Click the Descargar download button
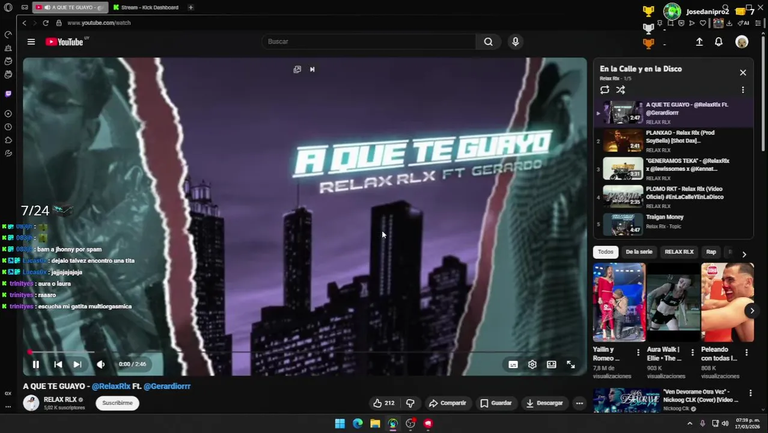The image size is (768, 433). 544,403
